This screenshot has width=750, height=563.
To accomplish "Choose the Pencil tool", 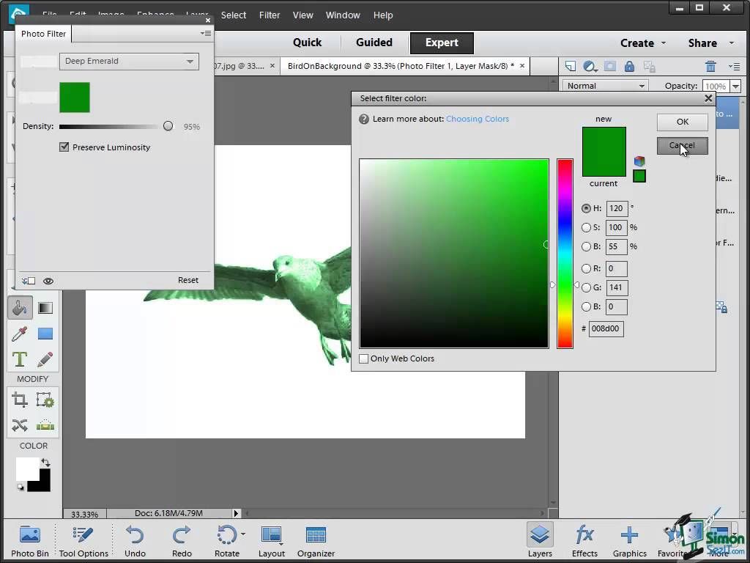I will pos(45,359).
